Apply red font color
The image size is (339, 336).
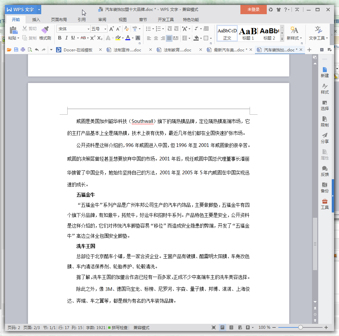(x=128, y=38)
